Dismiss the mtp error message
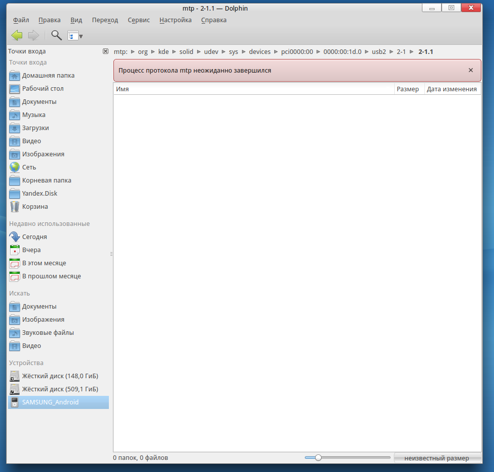Viewport: 494px width, 472px height. 471,70
